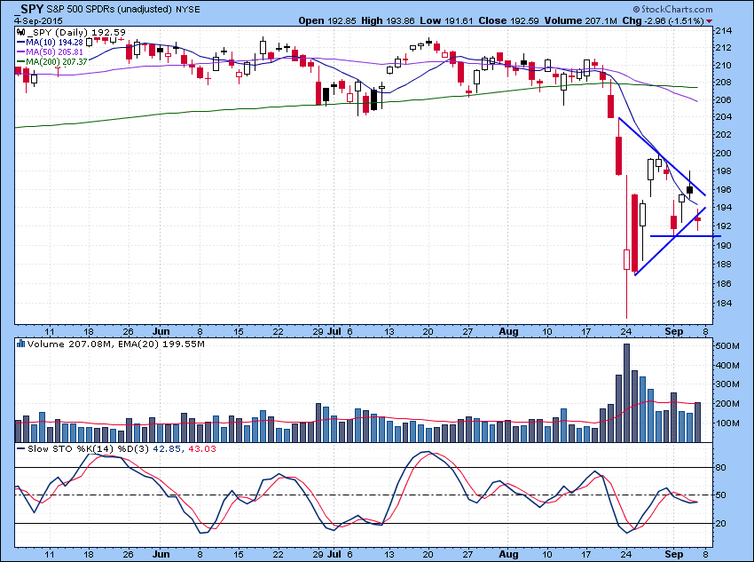
Task: Click the 100M volume axis label
Action: pos(727,423)
